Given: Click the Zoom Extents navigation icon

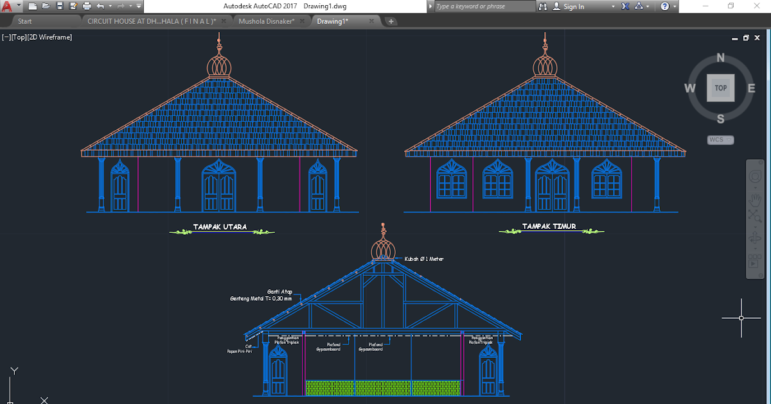Looking at the screenshot, I should 755,216.
